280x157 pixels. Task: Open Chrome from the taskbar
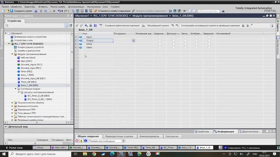coord(94,154)
